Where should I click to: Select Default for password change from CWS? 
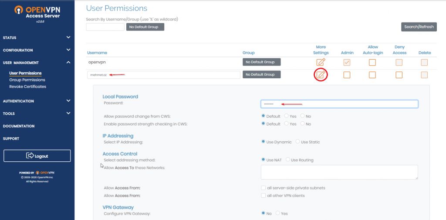pos(263,116)
